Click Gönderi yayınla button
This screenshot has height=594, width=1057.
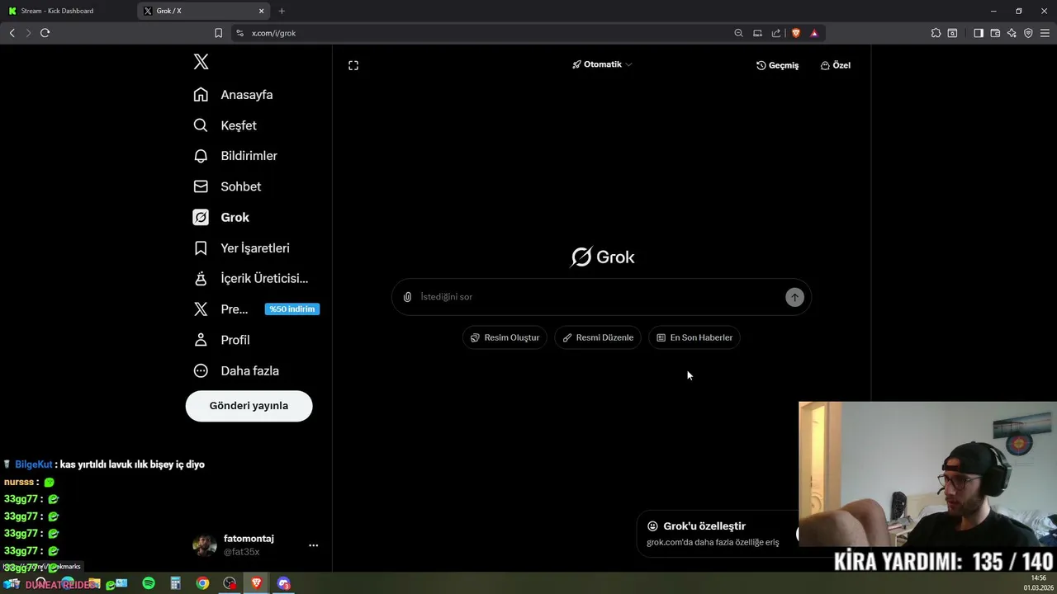click(249, 406)
